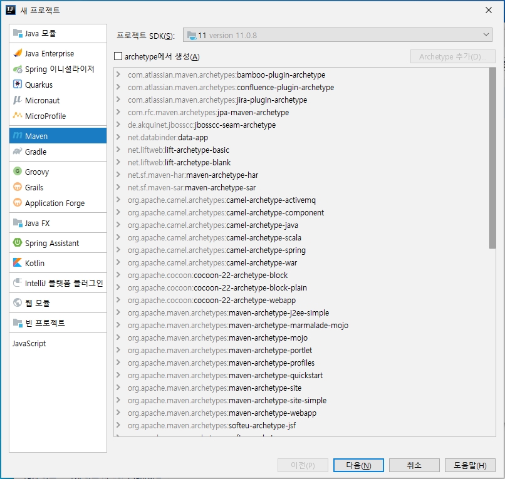This screenshot has height=479, width=505.
Task: Expand the camel-archetype-activemq entry
Action: (118, 200)
